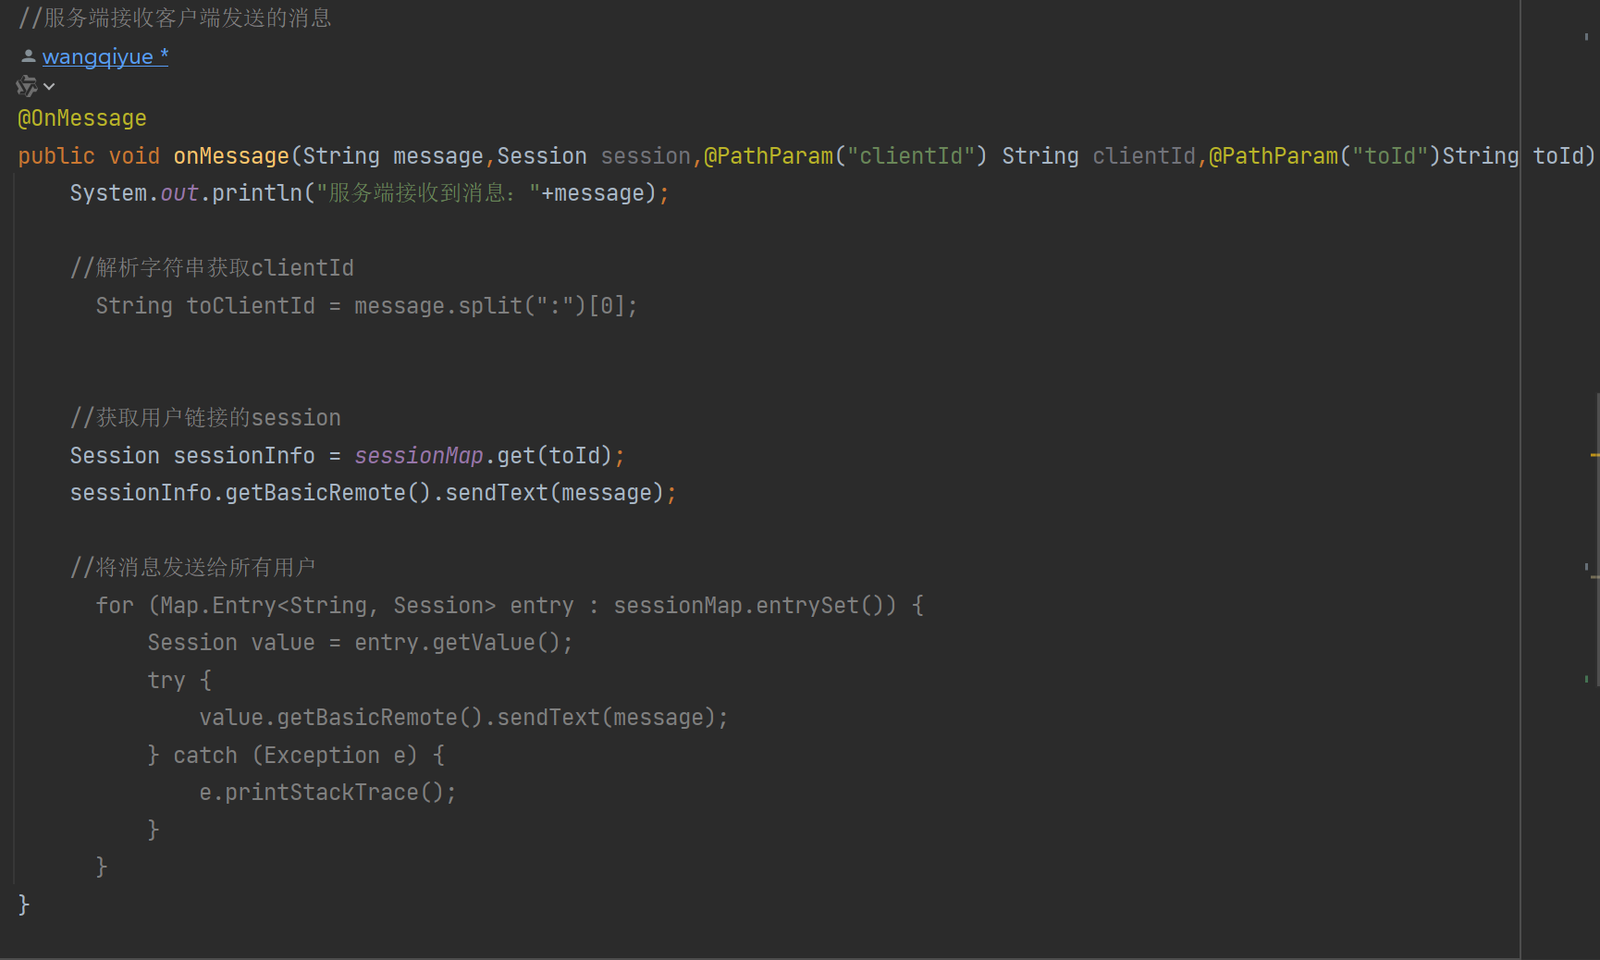
Task: Click the wangqiyue author link
Action: [x=98, y=56]
